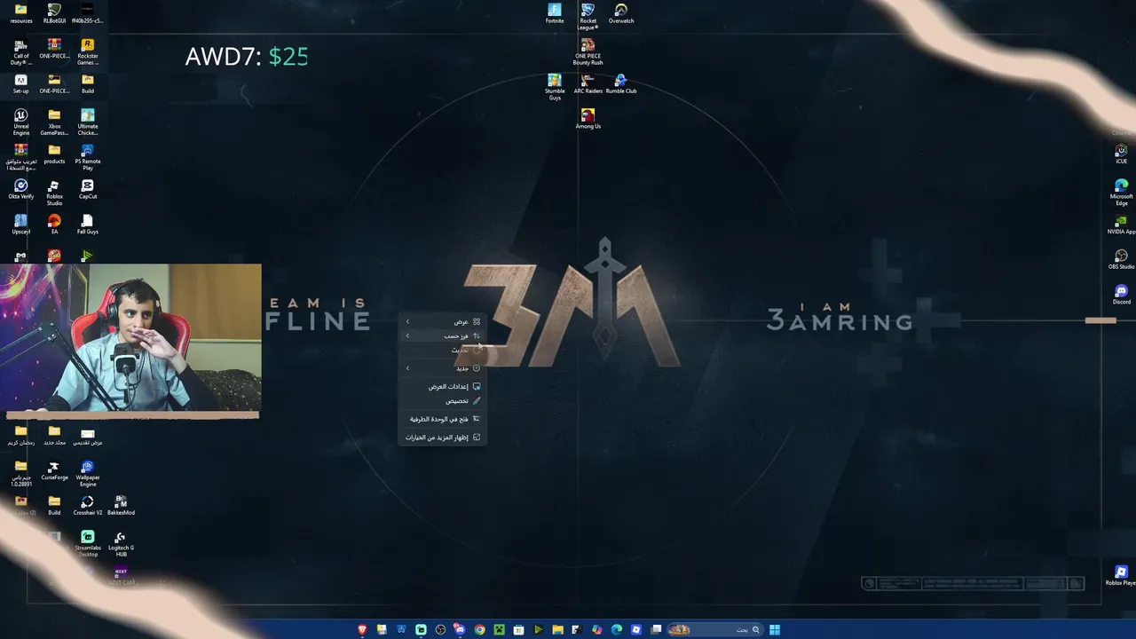Choose تخصيص (Personalize) menu entry
Viewport: 1136px width, 639px height.
(442, 400)
